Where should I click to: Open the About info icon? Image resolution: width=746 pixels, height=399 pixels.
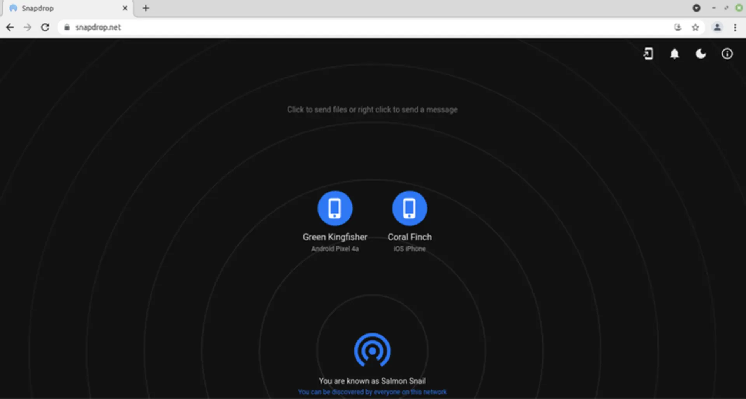coord(727,54)
